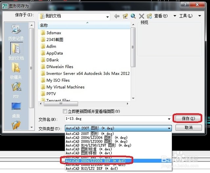Viewport: 210px width, 173px height.
Task: Create a new folder icon
Action: (x=149, y=16)
